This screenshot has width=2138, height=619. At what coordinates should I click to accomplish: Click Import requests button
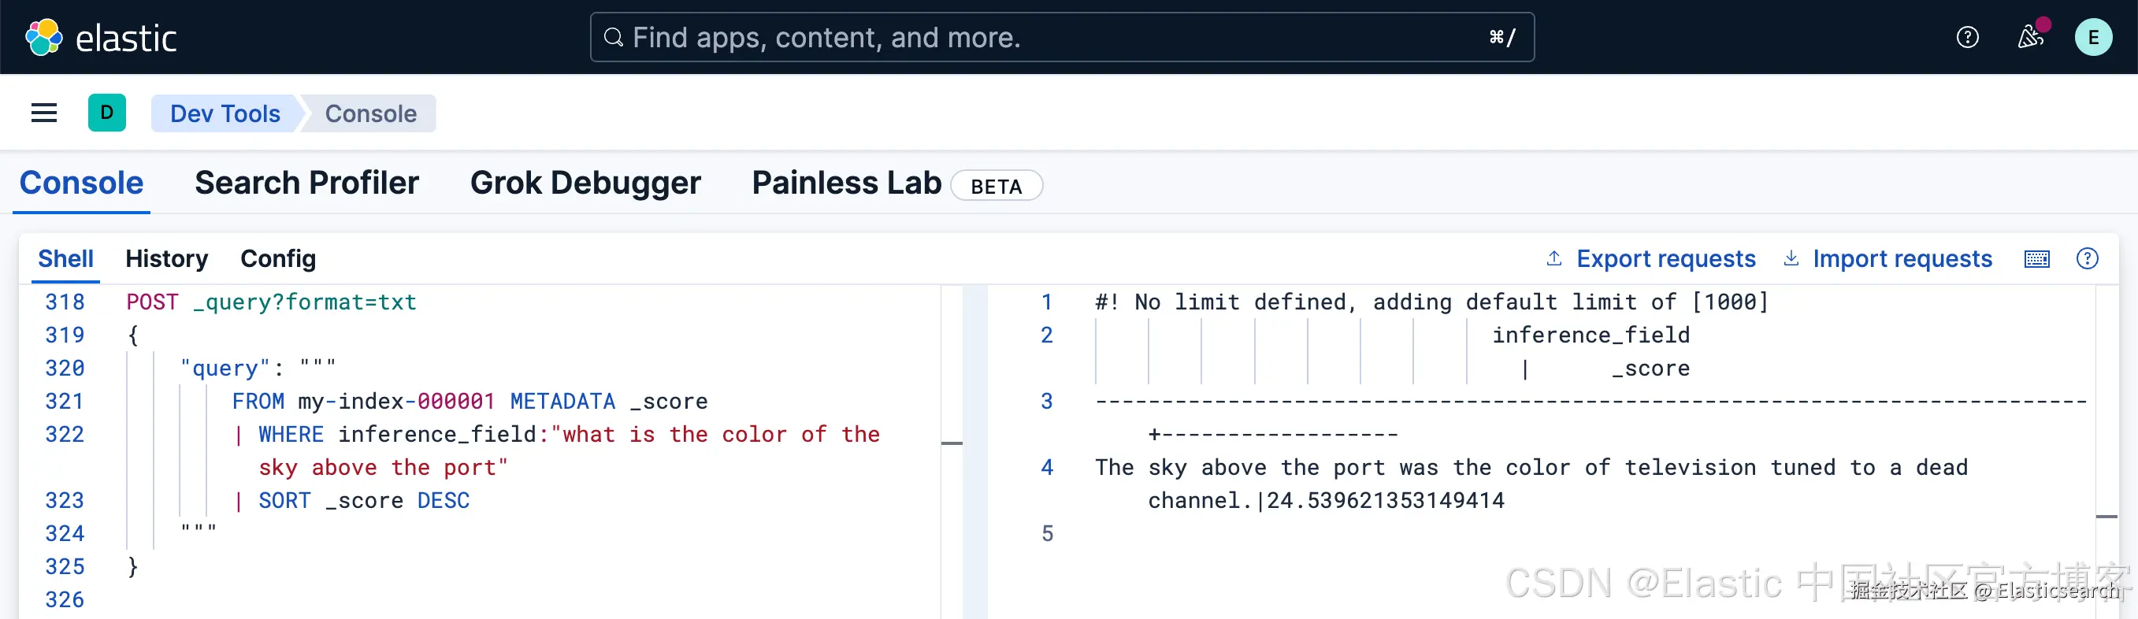click(1887, 259)
